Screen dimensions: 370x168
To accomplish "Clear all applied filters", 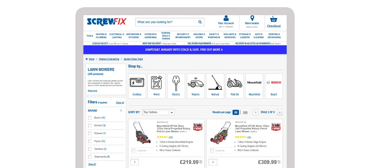I will tap(120, 103).
